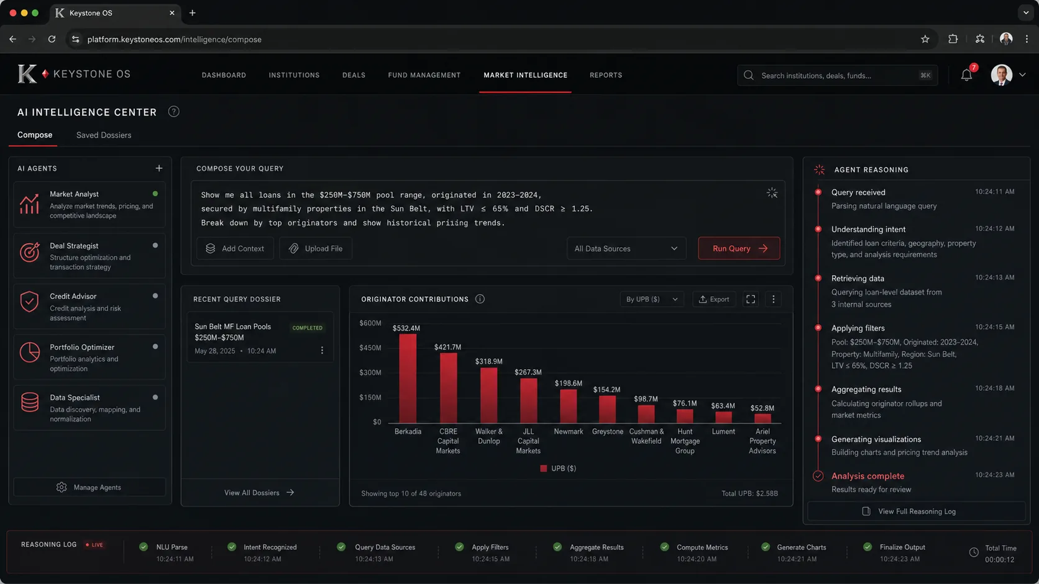This screenshot has height=584, width=1039.
Task: Go back in browser history
Action: tap(12, 39)
